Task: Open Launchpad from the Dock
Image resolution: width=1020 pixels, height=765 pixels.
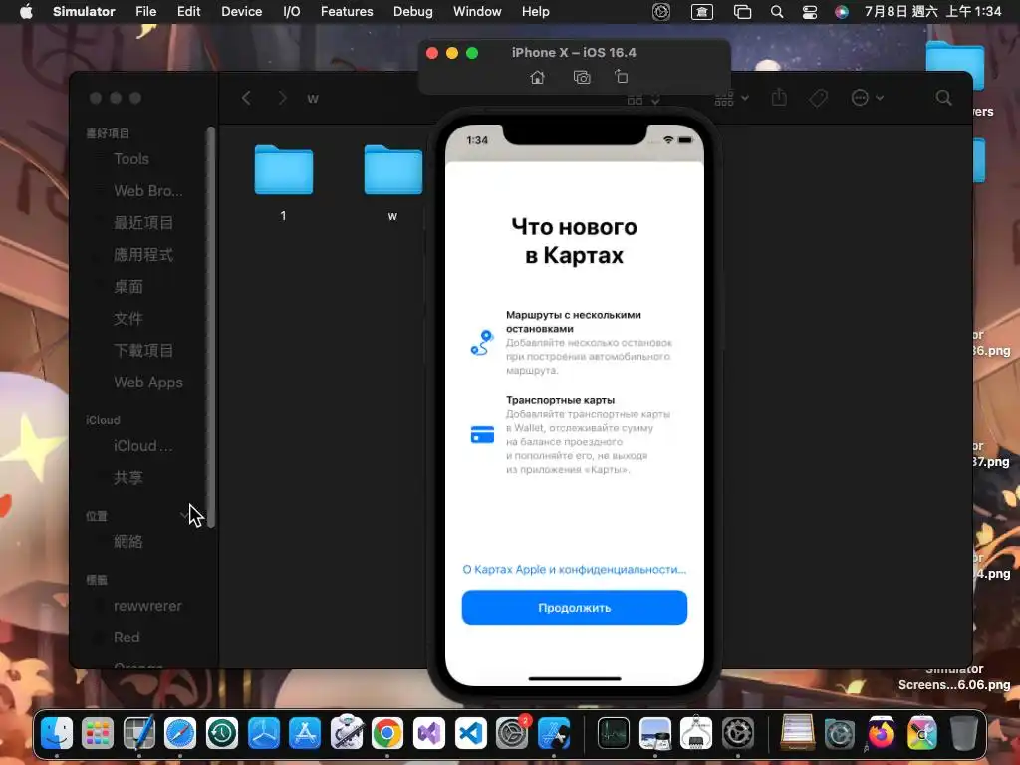Action: [x=98, y=734]
